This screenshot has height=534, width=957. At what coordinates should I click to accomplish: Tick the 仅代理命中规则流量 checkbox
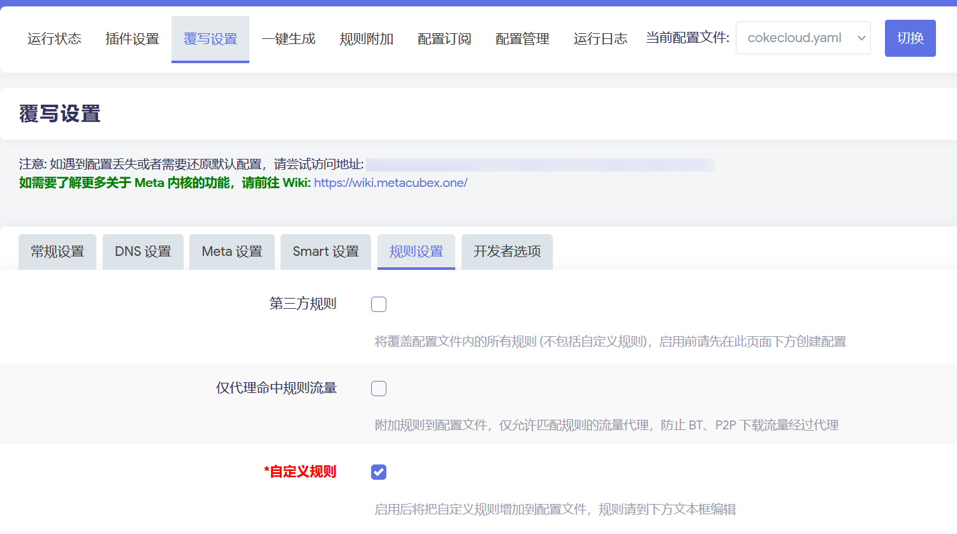tap(379, 389)
